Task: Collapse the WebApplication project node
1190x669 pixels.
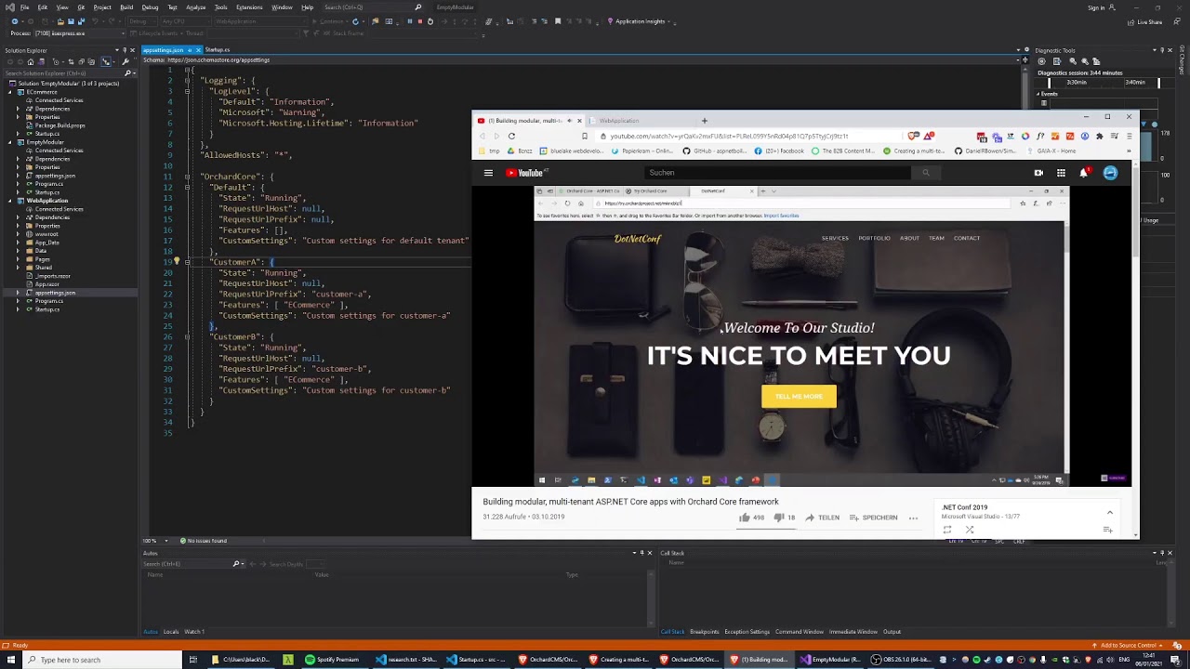Action: click(10, 201)
